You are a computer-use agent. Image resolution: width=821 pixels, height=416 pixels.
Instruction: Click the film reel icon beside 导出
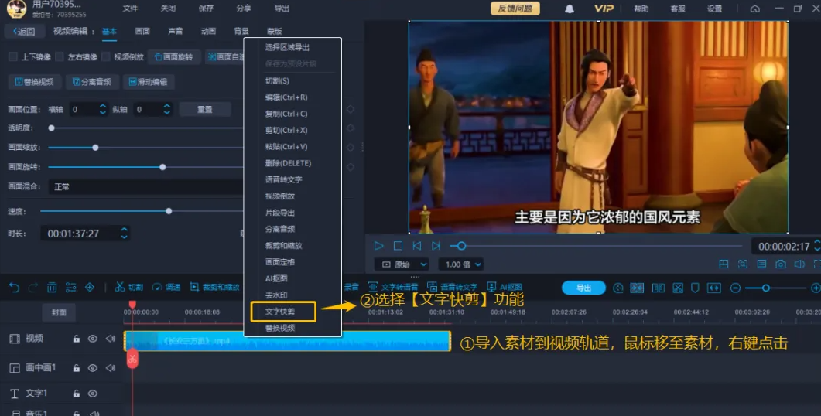pos(617,288)
